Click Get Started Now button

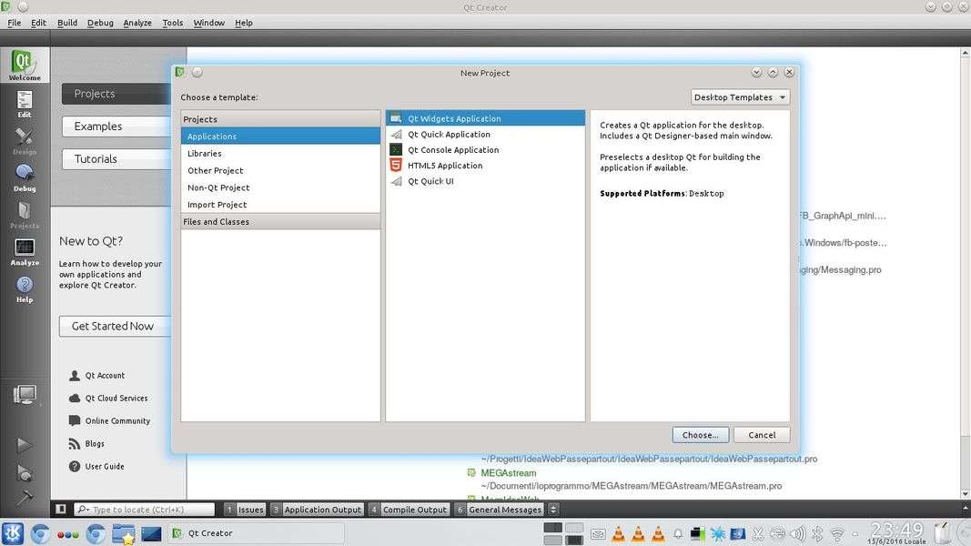(116, 327)
